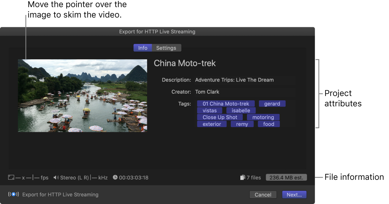Select the Close Up Shot tag
This screenshot has height=204, width=389.
coord(220,117)
